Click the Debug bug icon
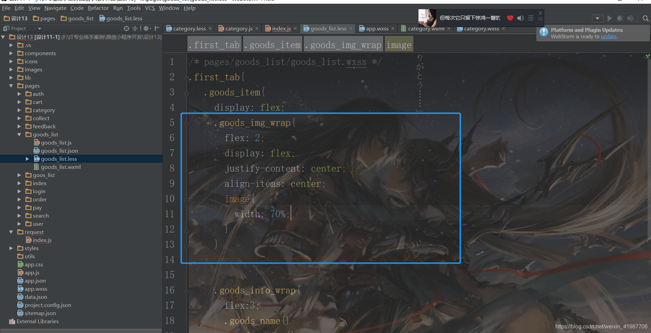Viewport: 651px width, 333px height. point(620,18)
